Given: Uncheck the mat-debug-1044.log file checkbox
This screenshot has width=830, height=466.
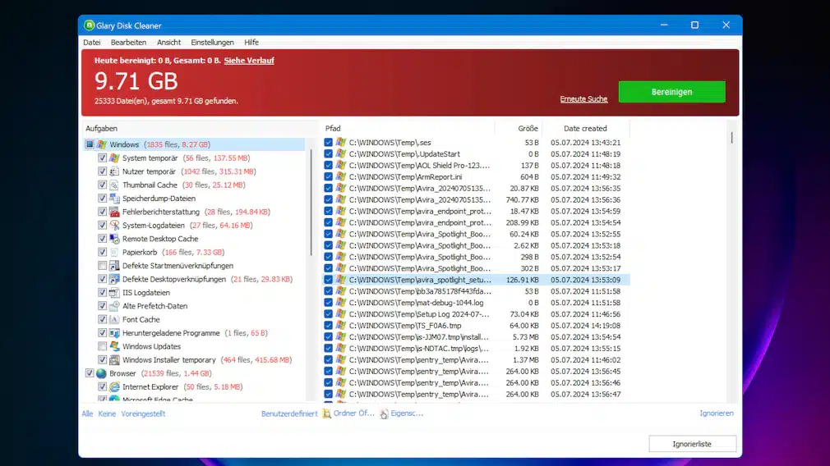Looking at the screenshot, I should (328, 303).
